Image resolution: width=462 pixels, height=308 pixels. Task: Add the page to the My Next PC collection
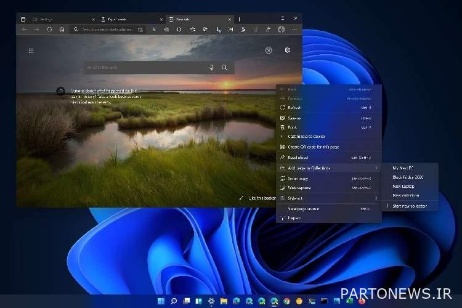410,168
